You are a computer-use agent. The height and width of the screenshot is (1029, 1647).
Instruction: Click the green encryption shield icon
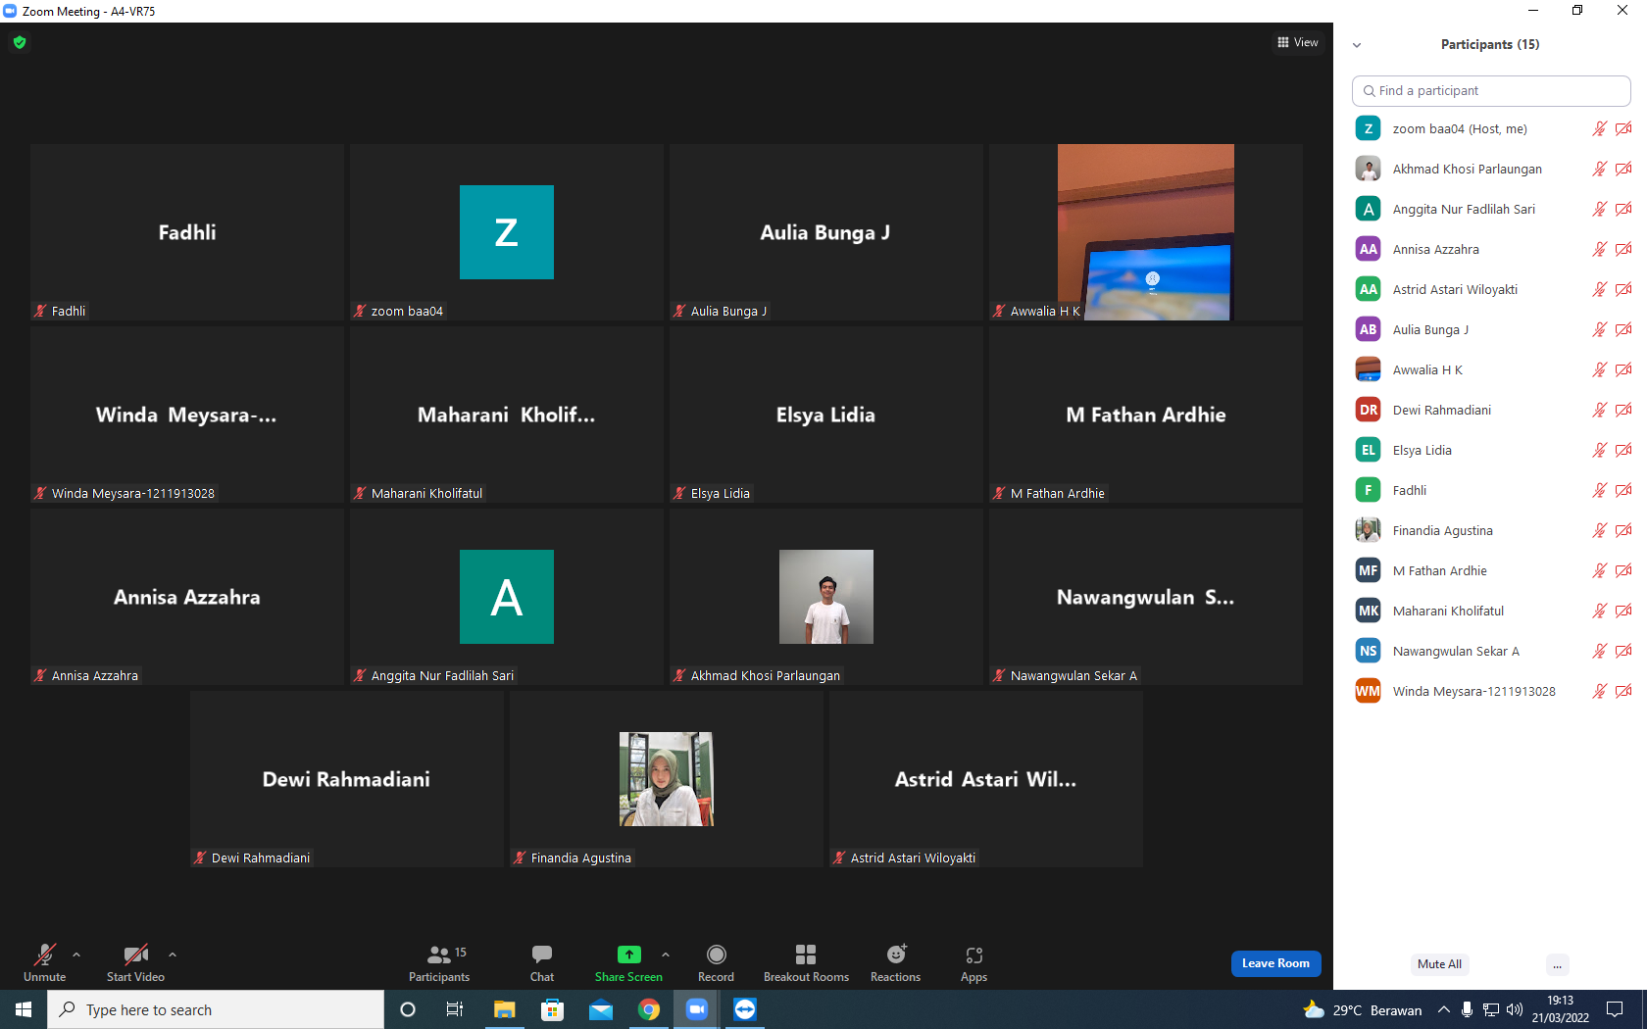(x=20, y=42)
